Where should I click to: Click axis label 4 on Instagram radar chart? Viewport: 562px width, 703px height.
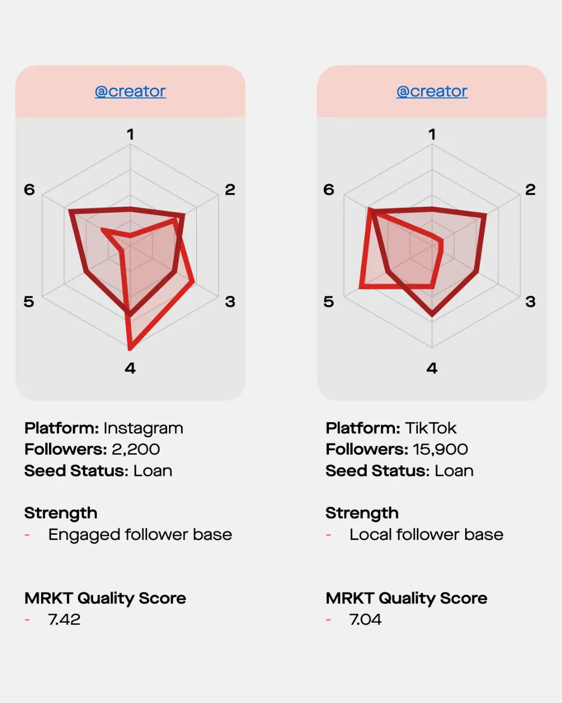(x=130, y=368)
